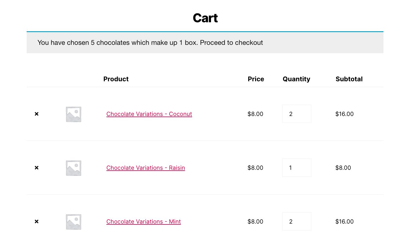Click the Price column header
411x247 pixels.
click(x=256, y=79)
